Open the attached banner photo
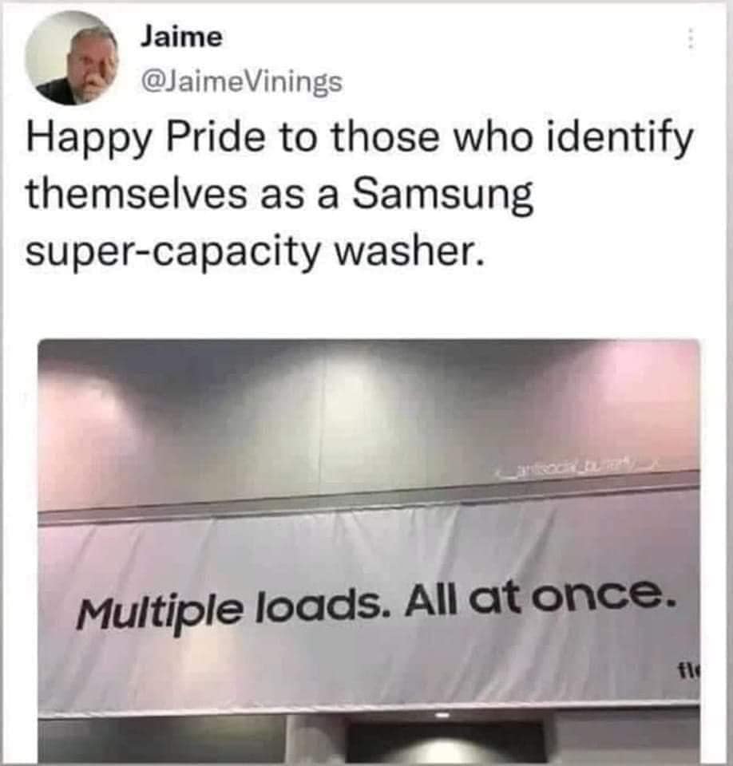The image size is (733, 766). point(369,550)
